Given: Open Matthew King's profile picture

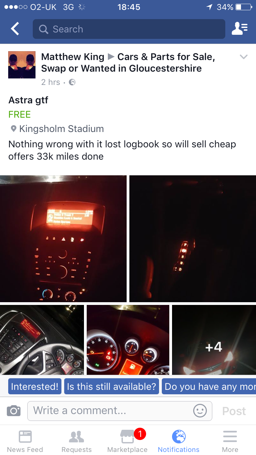Looking at the screenshot, I should pyautogui.click(x=22, y=65).
